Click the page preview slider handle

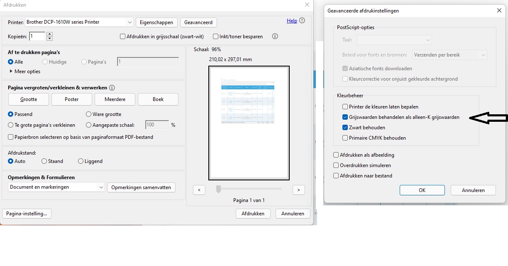coord(218,190)
